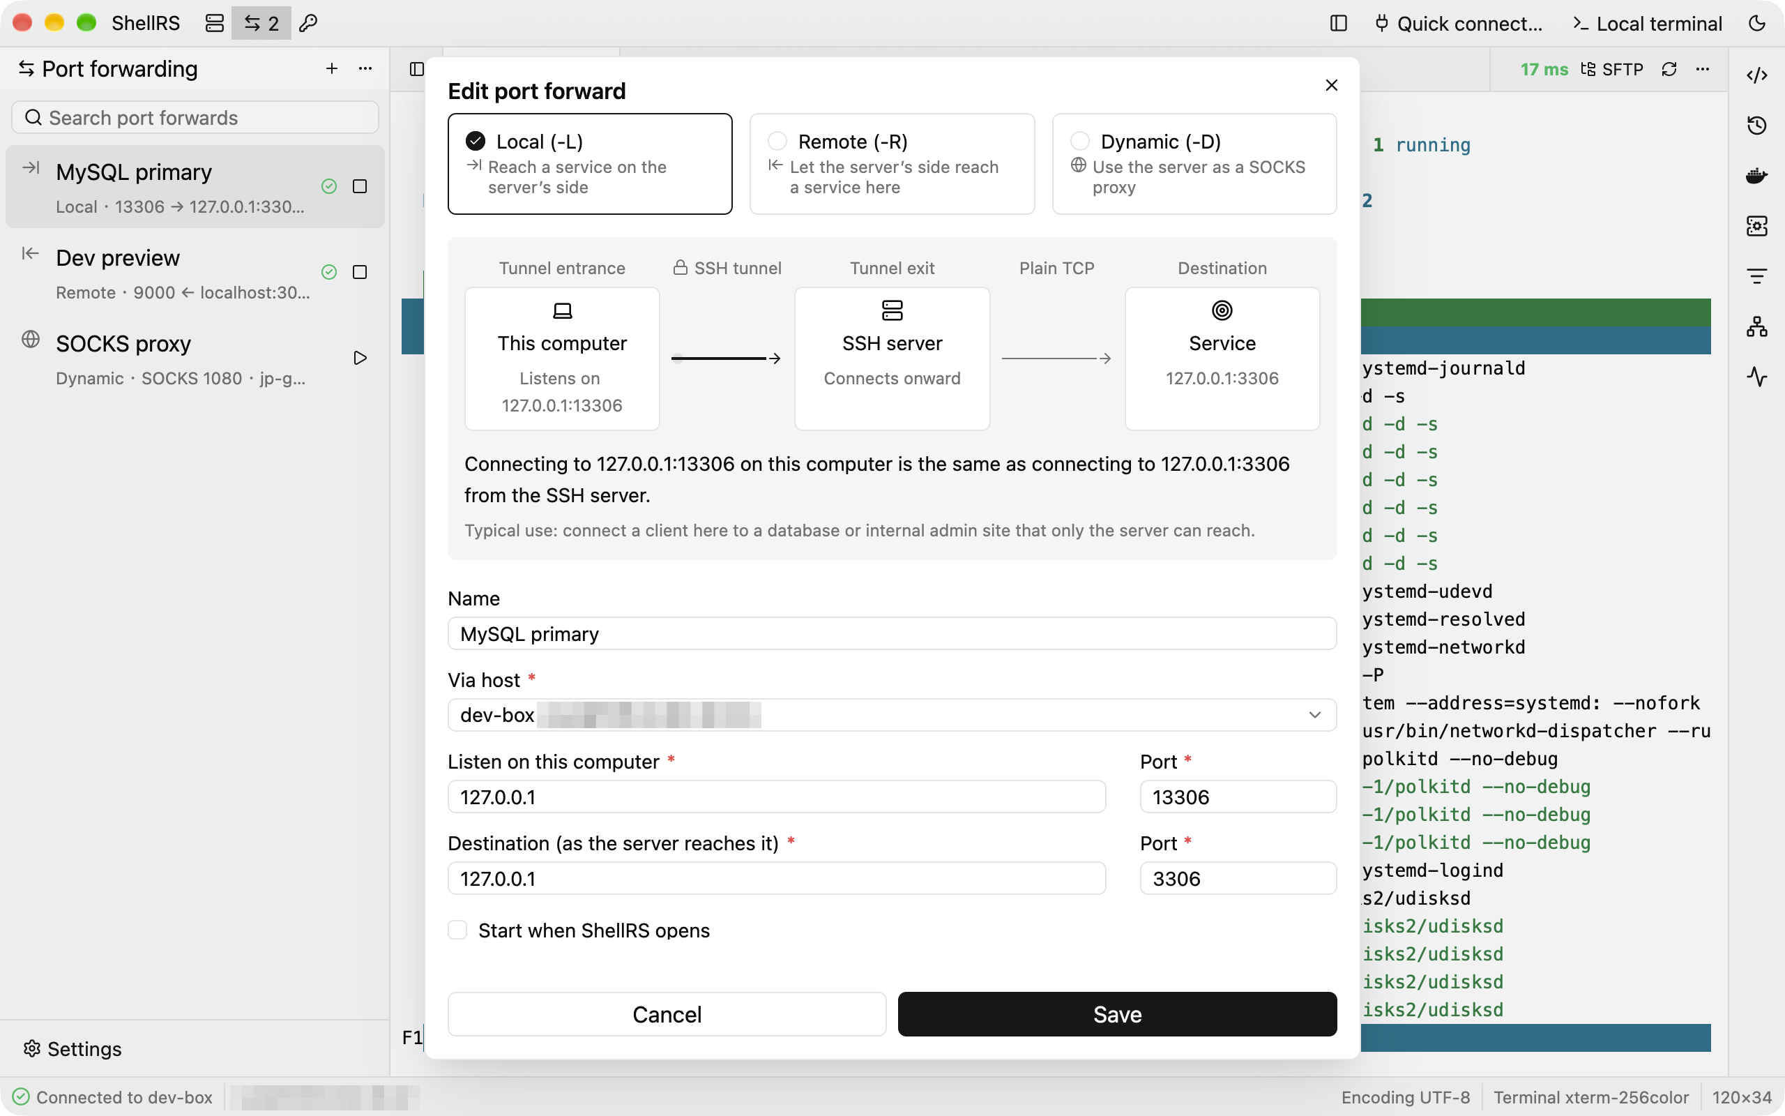
Task: Open the terminal more options menu
Action: click(x=1703, y=69)
